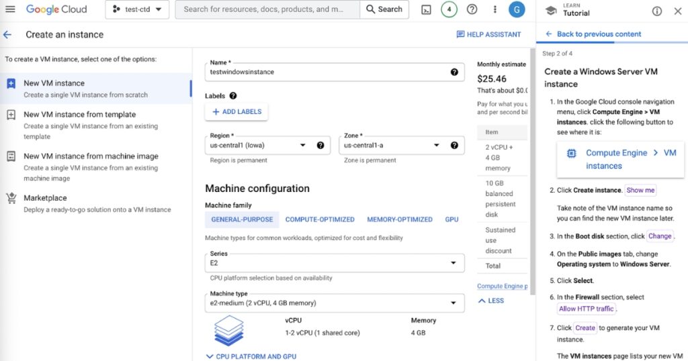Close the tutorial panel
The image size is (688, 361).
[677, 11]
